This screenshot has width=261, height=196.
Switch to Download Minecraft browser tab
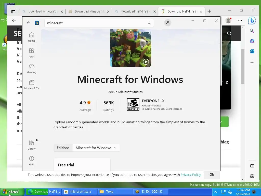(89, 11)
